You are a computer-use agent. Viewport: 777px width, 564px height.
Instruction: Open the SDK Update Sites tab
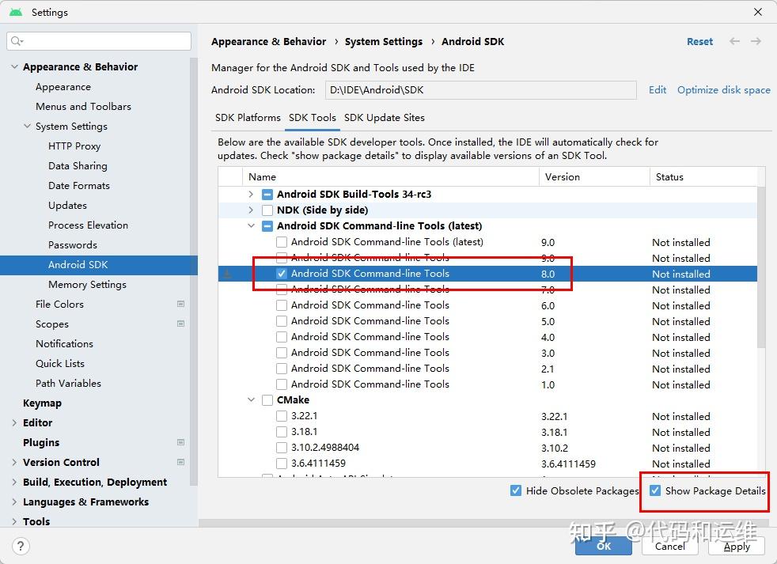(x=385, y=117)
